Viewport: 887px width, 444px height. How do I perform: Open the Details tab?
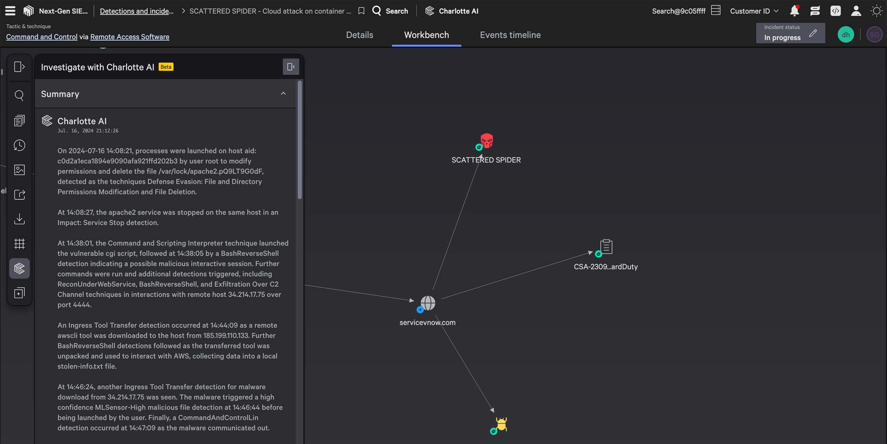(359, 35)
